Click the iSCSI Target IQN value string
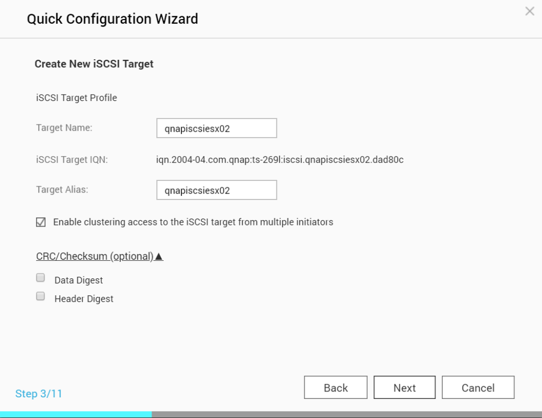 pos(276,160)
